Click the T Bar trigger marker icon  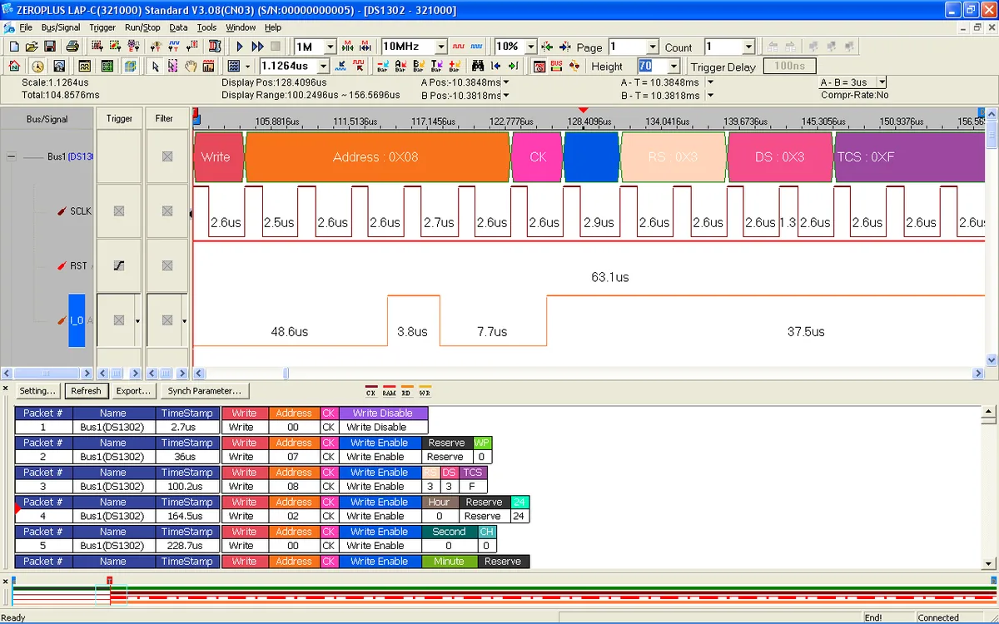tap(436, 67)
